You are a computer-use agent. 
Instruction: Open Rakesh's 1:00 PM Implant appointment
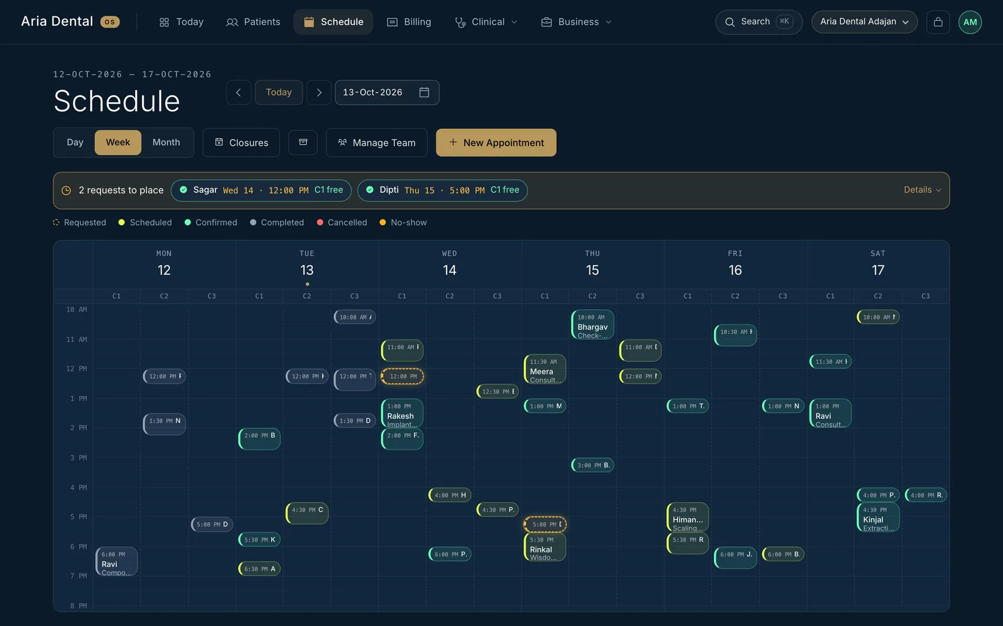tap(402, 414)
